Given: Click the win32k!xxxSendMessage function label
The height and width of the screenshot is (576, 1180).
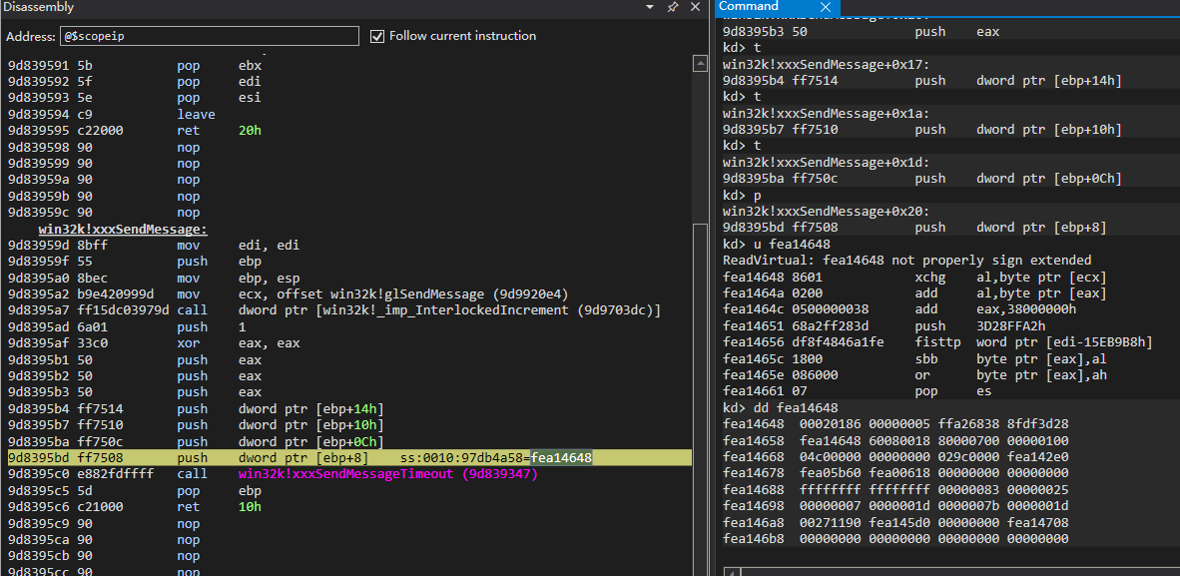Looking at the screenshot, I should (123, 230).
